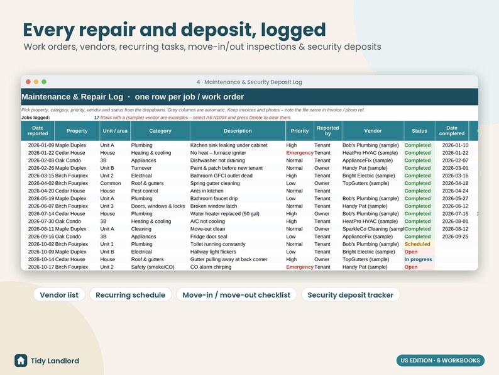The image size is (499, 375).
Task: Click the Priority column header
Action: coord(300,131)
